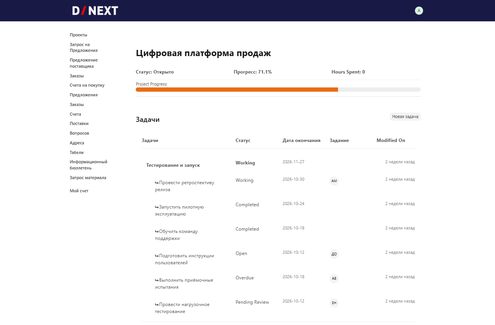Select Предложения in the sidebar
Screen dimensions: 495x325
(84, 95)
